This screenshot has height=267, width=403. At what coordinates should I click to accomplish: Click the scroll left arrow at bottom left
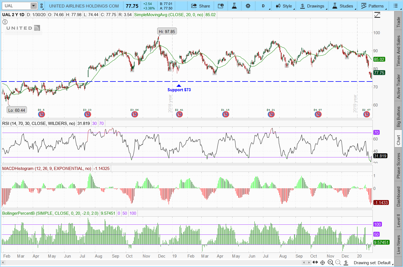[x=3, y=263]
